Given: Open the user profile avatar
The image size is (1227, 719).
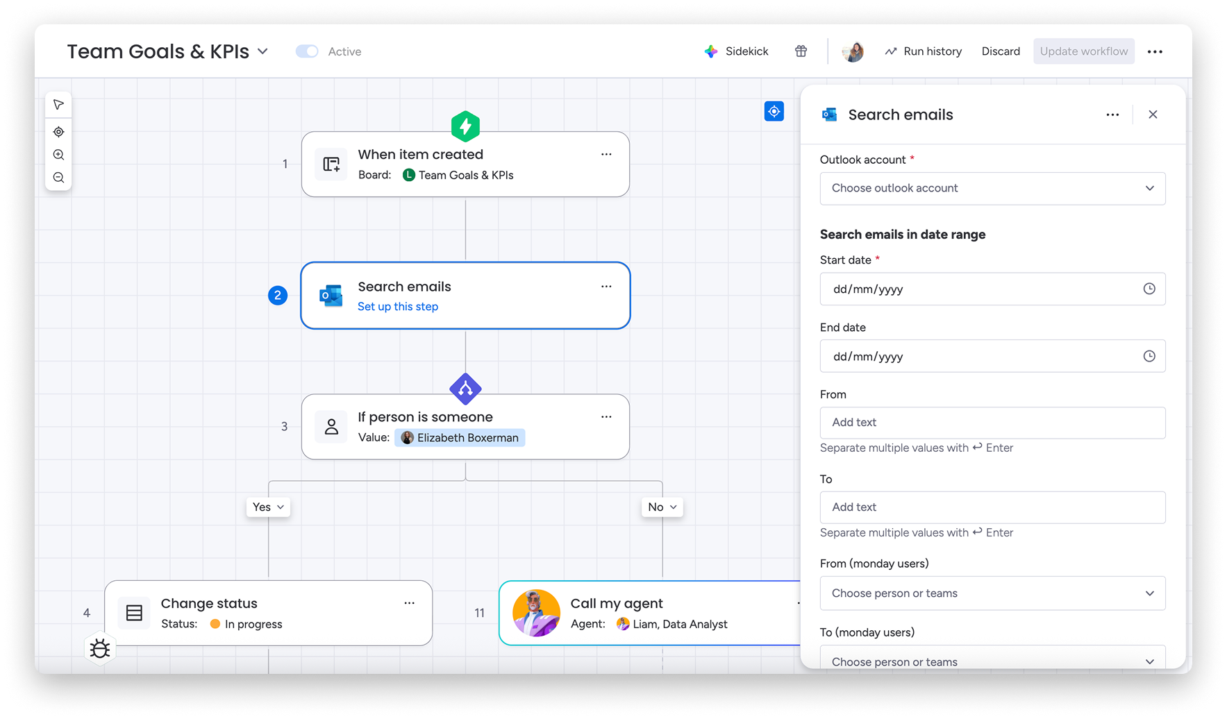Looking at the screenshot, I should click(853, 51).
